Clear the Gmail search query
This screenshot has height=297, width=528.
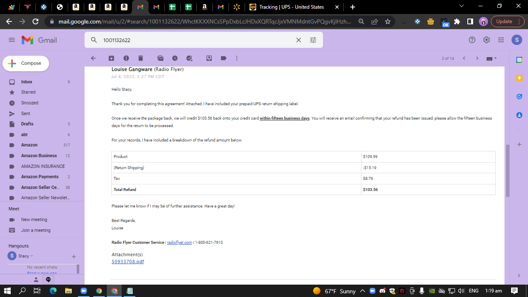tap(299, 40)
